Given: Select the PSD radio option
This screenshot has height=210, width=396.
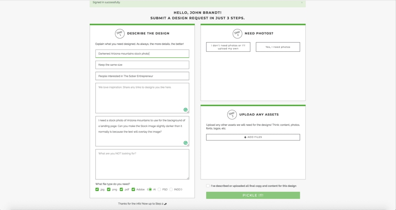Looking at the screenshot, I should pos(159,189).
